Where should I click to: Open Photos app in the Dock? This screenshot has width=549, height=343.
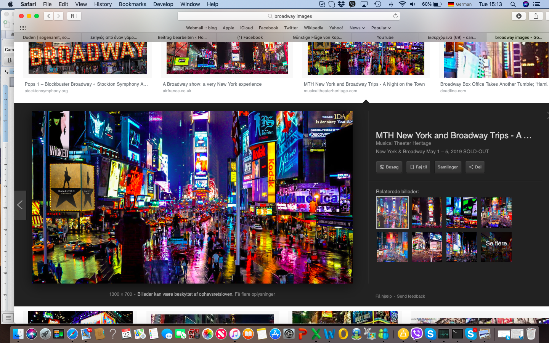(208, 334)
